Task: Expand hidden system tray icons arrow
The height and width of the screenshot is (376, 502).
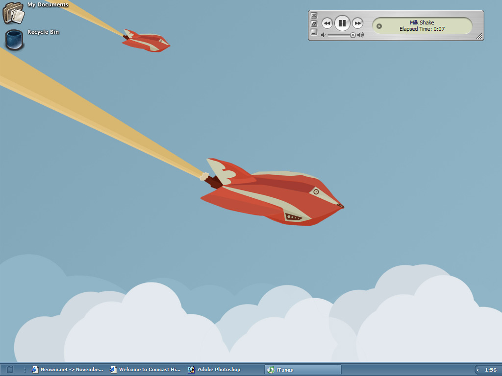Action: click(x=478, y=370)
